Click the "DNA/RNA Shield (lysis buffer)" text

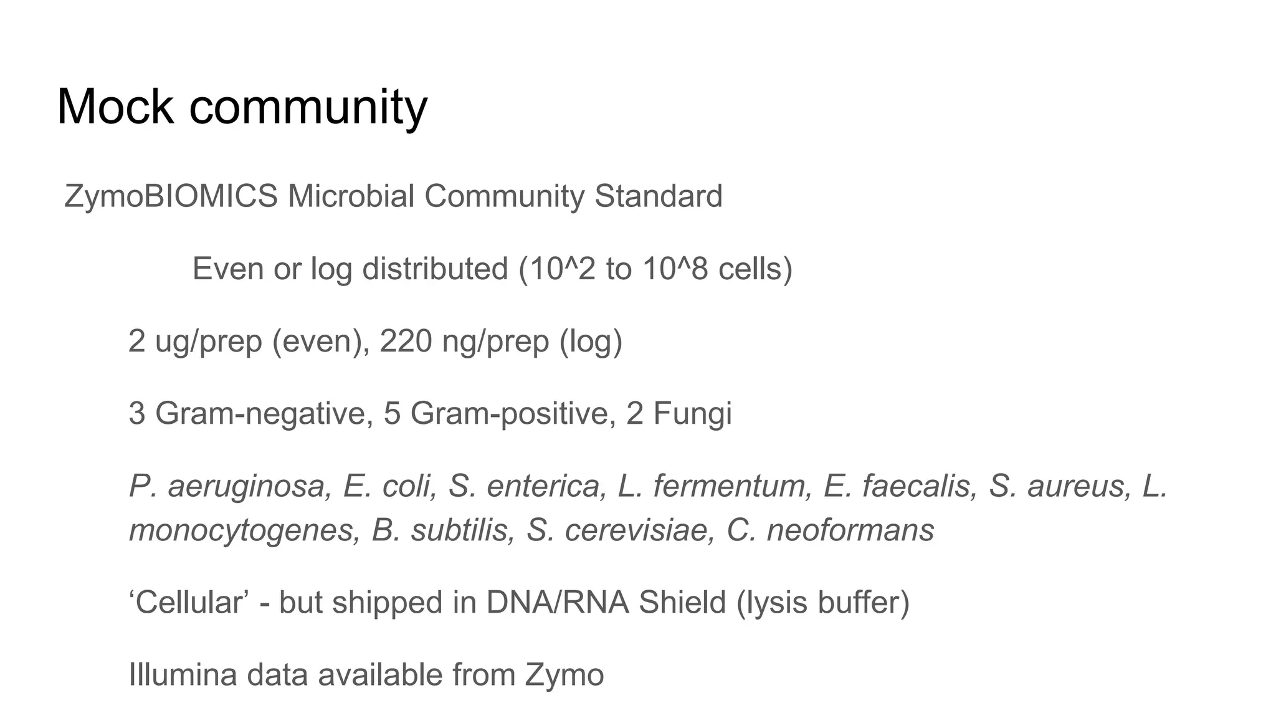(x=698, y=603)
